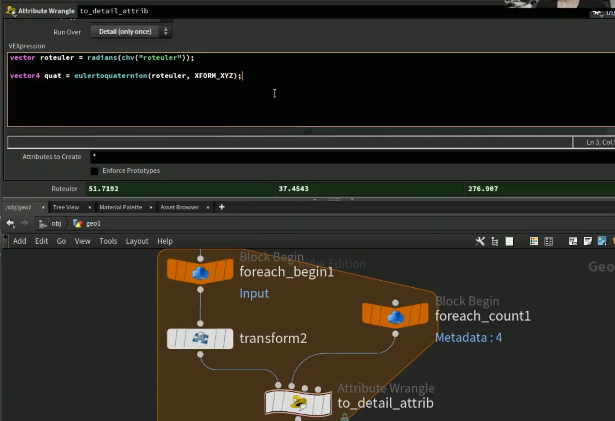Image resolution: width=615 pixels, height=421 pixels.
Task: Click the Roteuler first value field 51.7192
Action: (x=181, y=189)
